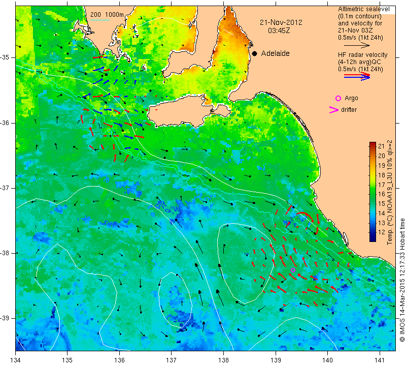The width and height of the screenshot is (406, 366).
Task: Click the 'drifter' legend label
Action: point(349,110)
